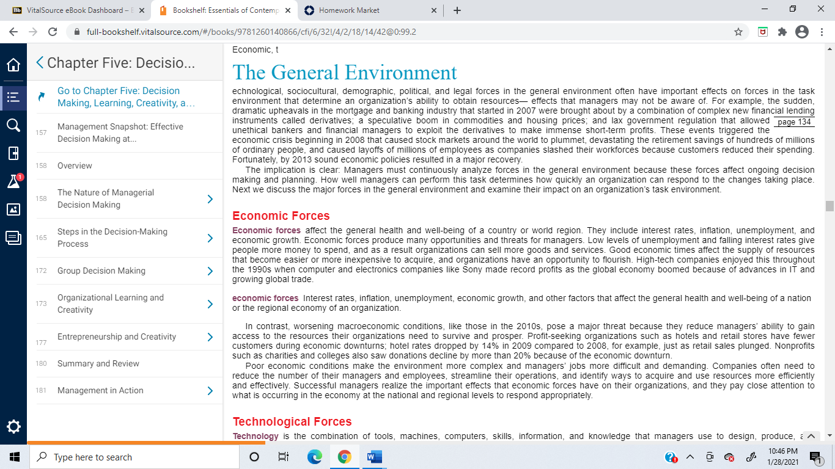Screen dimensions: 835x469
Task: Open the search icon in VitalSource sidebar
Action: pyautogui.click(x=13, y=125)
